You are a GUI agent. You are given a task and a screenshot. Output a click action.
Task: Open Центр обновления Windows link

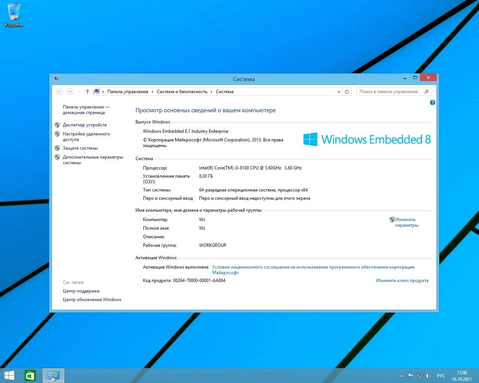coord(92,300)
